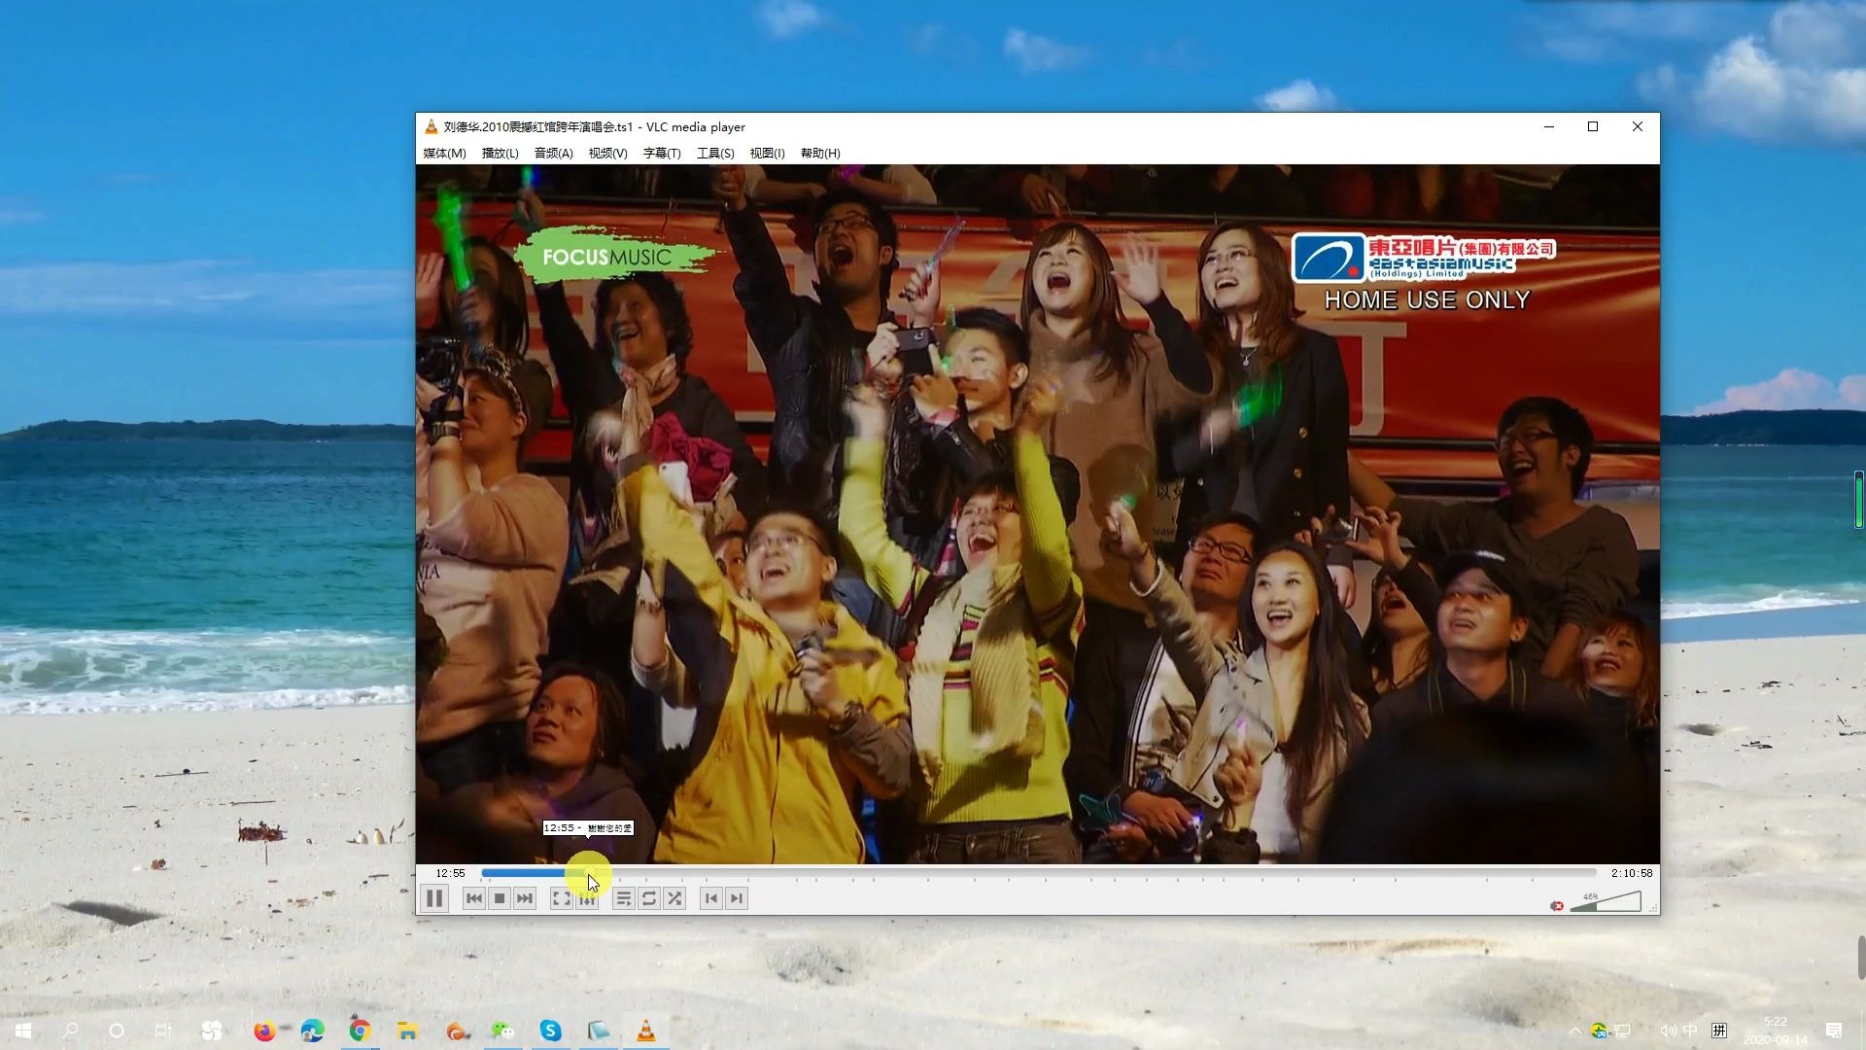Image resolution: width=1866 pixels, height=1050 pixels.
Task: Open Cortana from taskbar
Action: (117, 1031)
